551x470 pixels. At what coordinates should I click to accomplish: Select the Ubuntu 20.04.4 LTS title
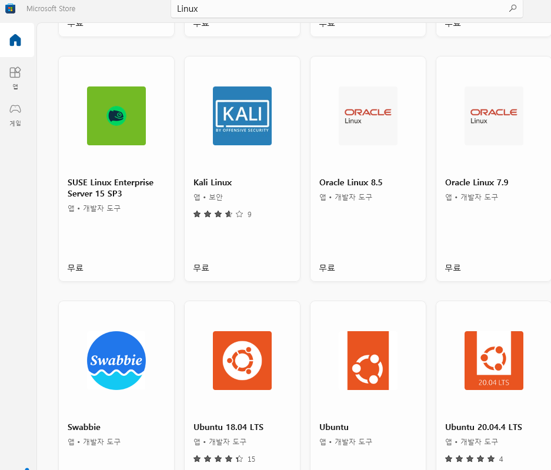[x=483, y=427]
